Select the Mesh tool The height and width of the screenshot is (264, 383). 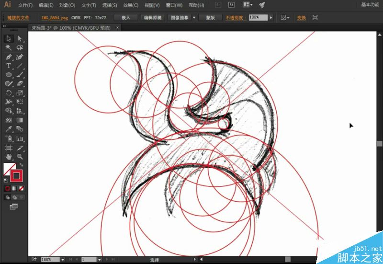9,120
